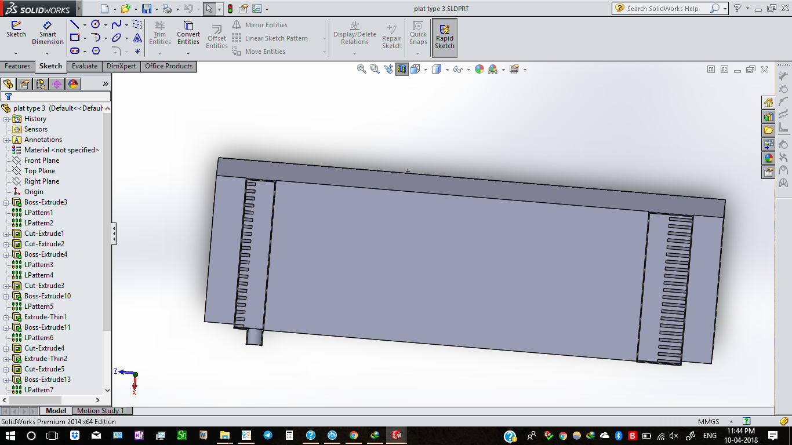This screenshot has width=792, height=445.
Task: Open the Quick Snaps dropdown arrow
Action: point(418,53)
